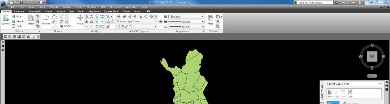Switch to the Map Setup ribbon tab

click(x=94, y=11)
